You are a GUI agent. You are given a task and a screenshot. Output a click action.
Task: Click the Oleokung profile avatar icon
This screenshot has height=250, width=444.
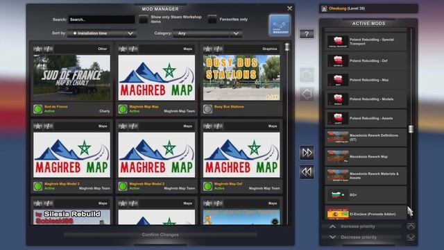tap(324, 8)
